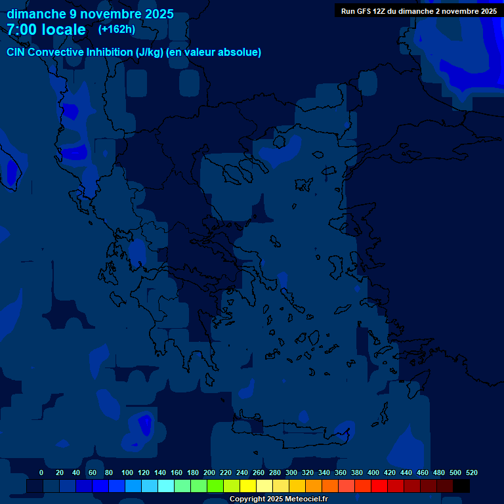Image resolution: width=504 pixels, height=504 pixels.
Task: Click the 0 value label on the scale
Action: tap(41, 472)
